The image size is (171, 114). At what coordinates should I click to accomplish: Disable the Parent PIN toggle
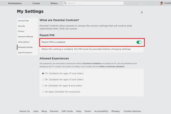tap(139, 42)
